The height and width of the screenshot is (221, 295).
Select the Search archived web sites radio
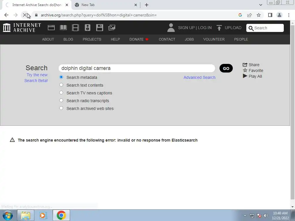pos(61,108)
